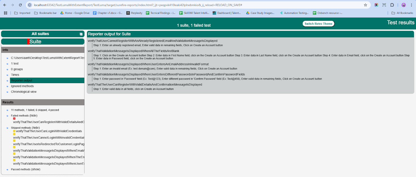This screenshot has width=416, height=177.
Task: Click the colorful extension icon beside the star
Action: [x=376, y=5]
